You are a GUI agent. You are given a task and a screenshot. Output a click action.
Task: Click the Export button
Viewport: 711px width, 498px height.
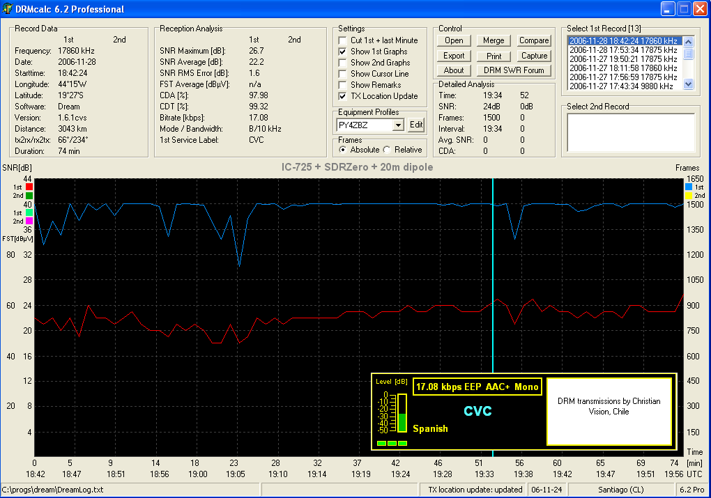pyautogui.click(x=454, y=56)
